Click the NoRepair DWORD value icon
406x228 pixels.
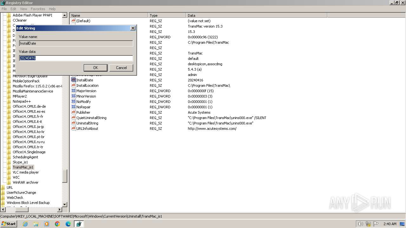click(74, 107)
